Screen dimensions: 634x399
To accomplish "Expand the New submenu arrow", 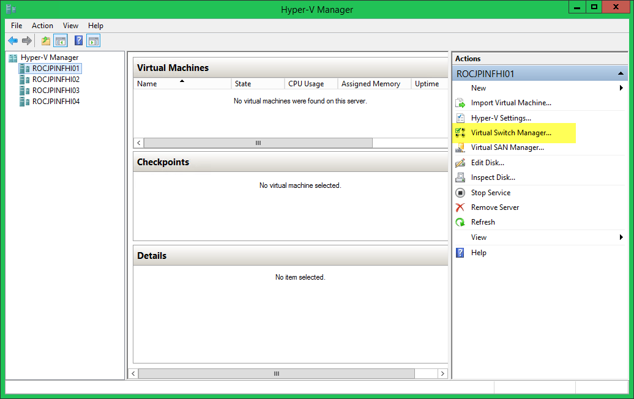I will tap(621, 88).
